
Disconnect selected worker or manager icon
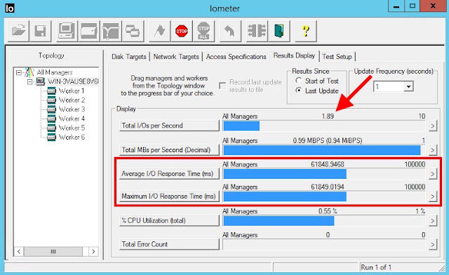257,31
